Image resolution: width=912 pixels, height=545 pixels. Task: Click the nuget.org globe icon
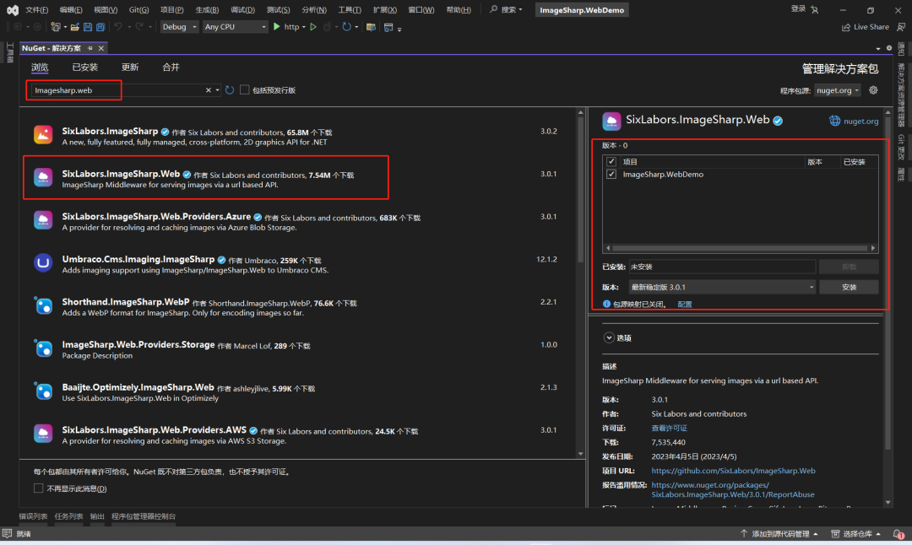(x=834, y=121)
